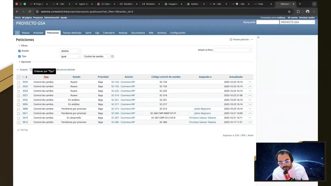331x186 pixels.
Task: Export the list as CSV
Action: [237, 135]
